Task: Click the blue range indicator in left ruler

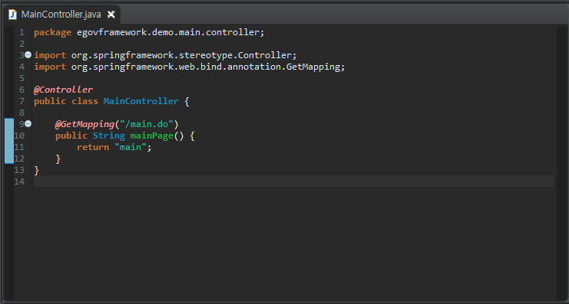Action: click(9, 141)
